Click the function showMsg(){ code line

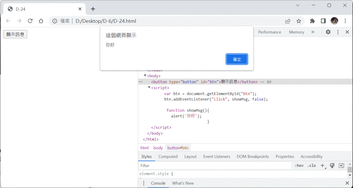pyautogui.click(x=188, y=110)
